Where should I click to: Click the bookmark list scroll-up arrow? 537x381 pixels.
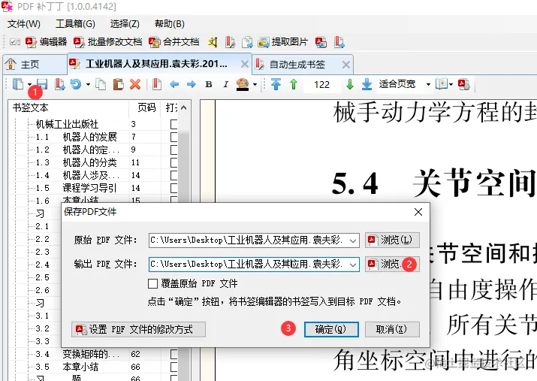click(x=183, y=108)
